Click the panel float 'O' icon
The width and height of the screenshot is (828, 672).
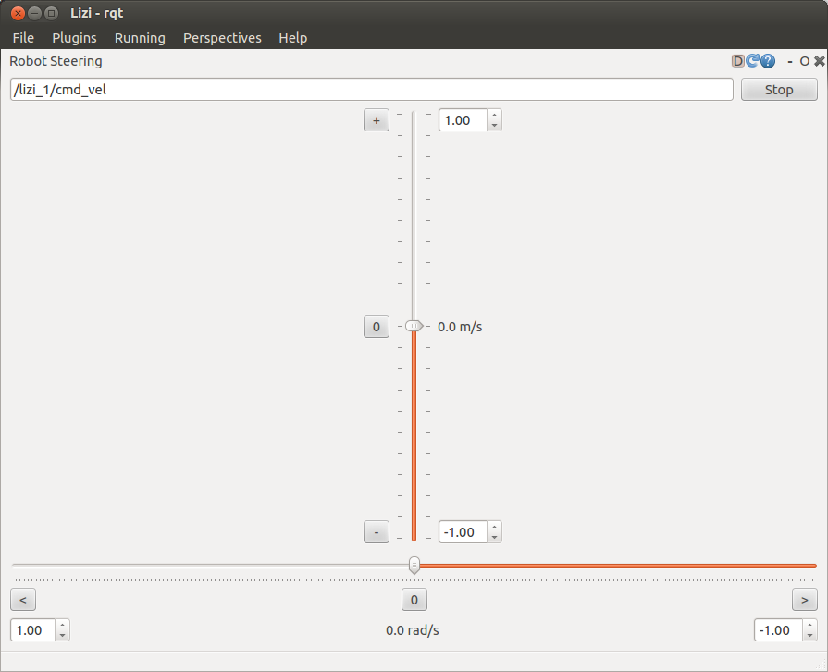coord(804,61)
